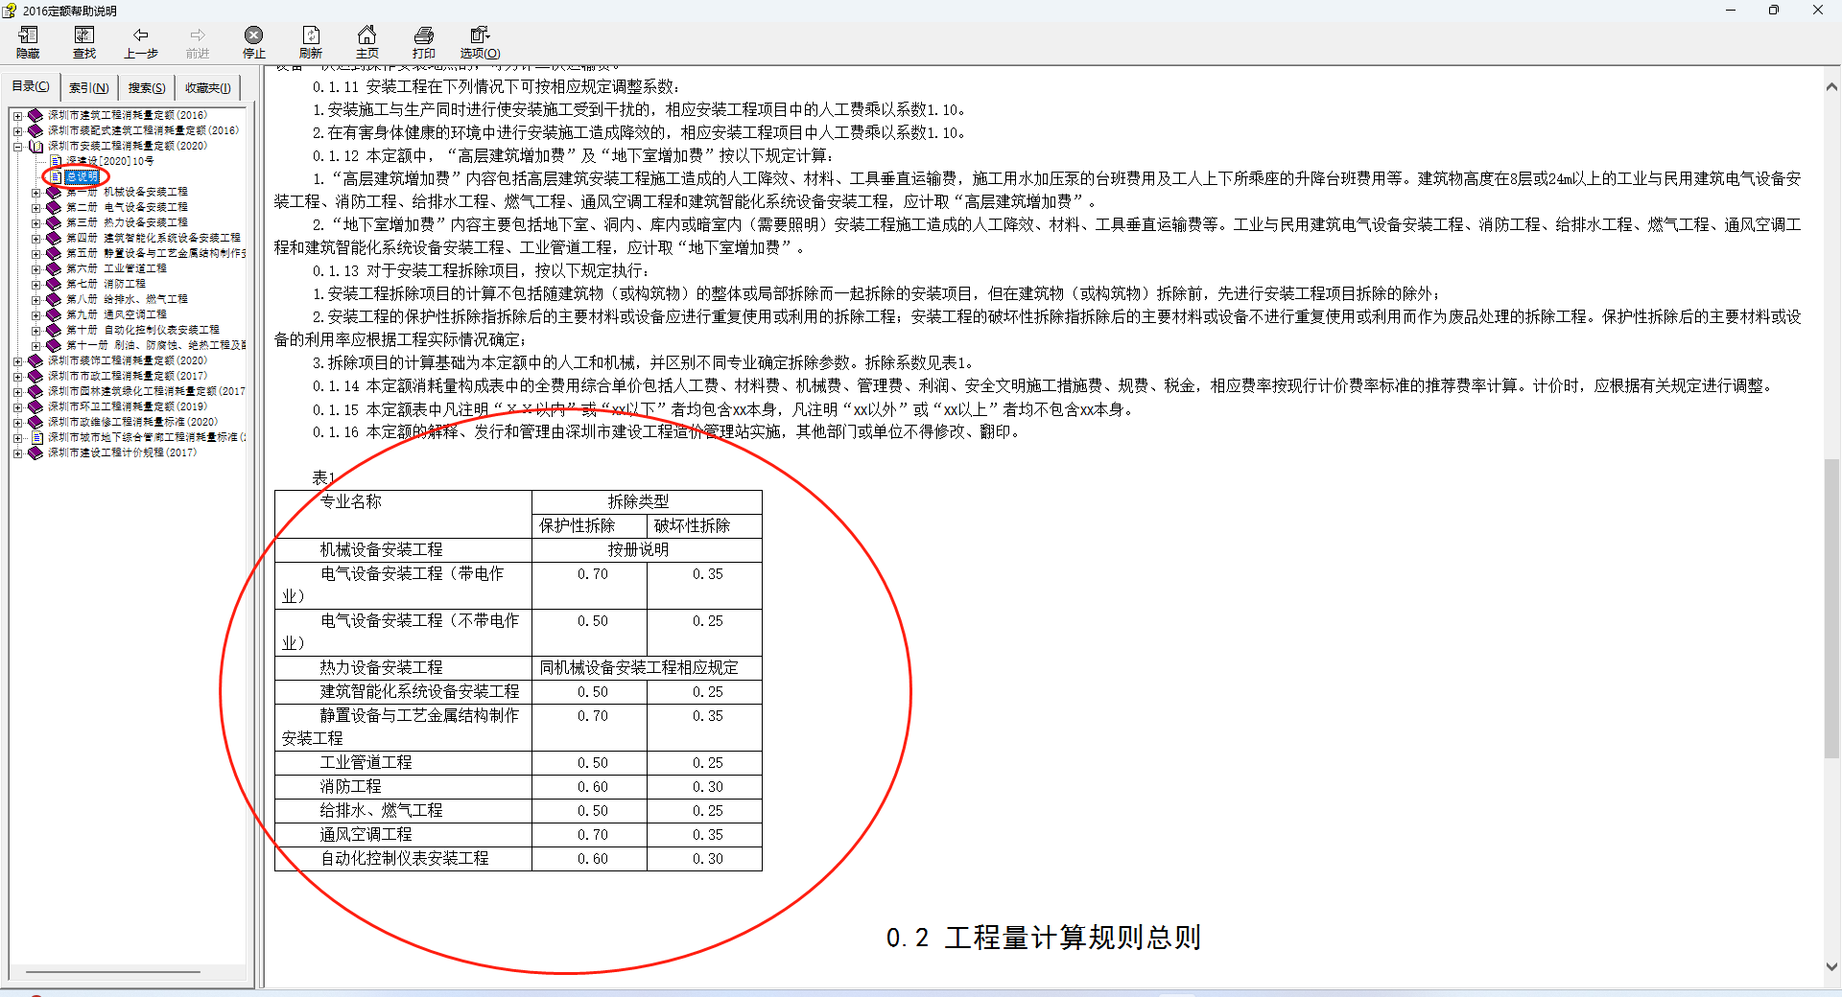Click the 查找 (Find) toolbar icon
Viewport: 1842px width, 997px height.
84,35
